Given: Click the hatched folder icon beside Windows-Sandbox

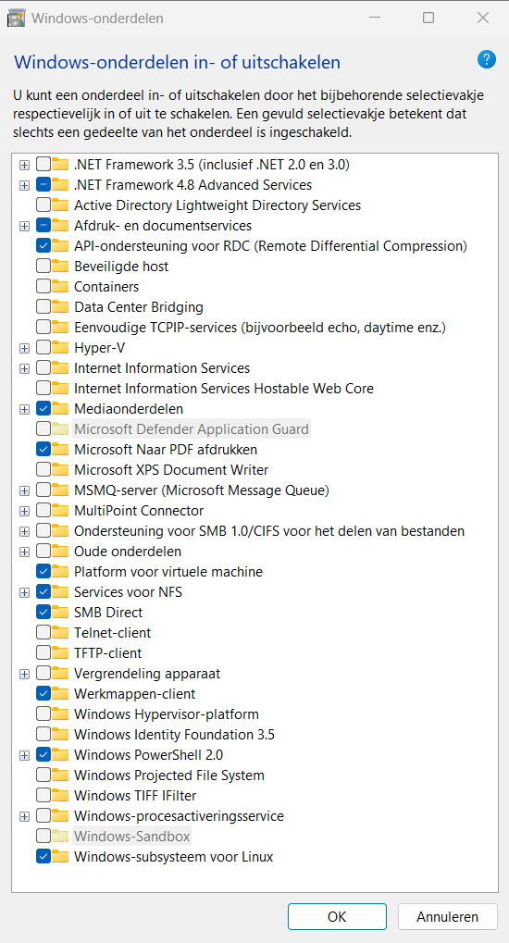Looking at the screenshot, I should [x=59, y=836].
